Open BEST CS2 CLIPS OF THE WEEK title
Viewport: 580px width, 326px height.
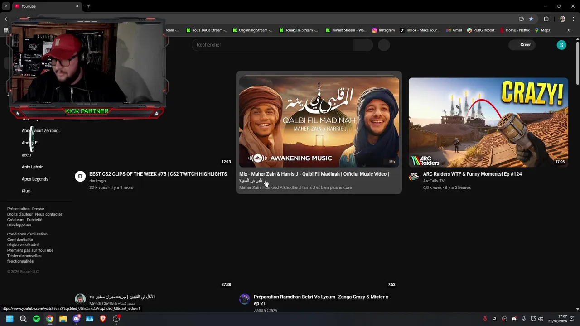pyautogui.click(x=158, y=174)
